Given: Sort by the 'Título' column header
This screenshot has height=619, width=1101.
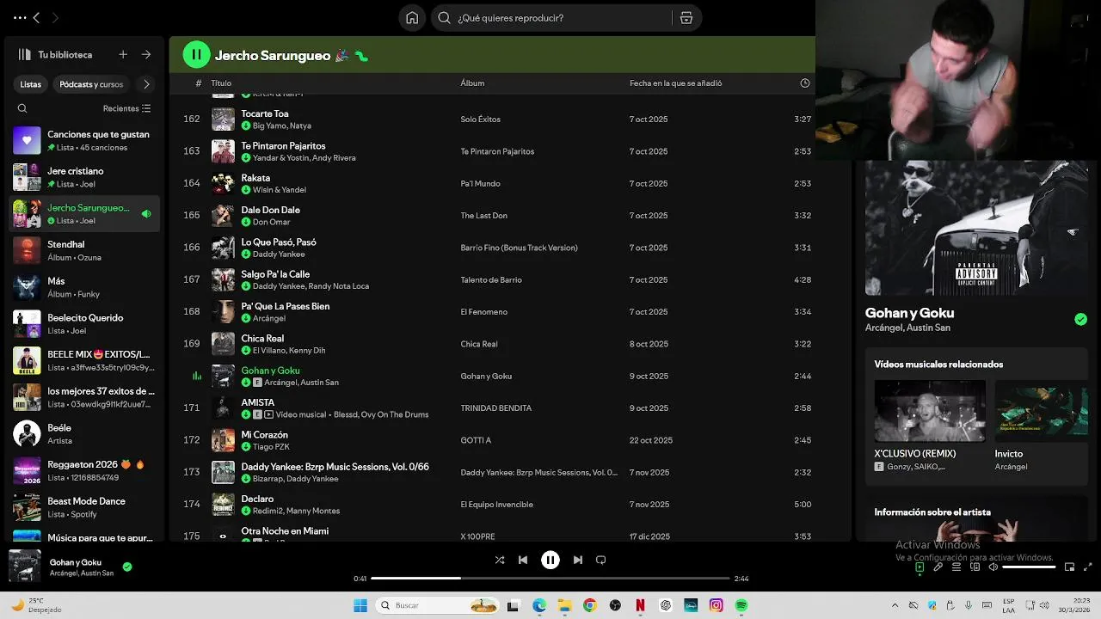Looking at the screenshot, I should pyautogui.click(x=221, y=83).
